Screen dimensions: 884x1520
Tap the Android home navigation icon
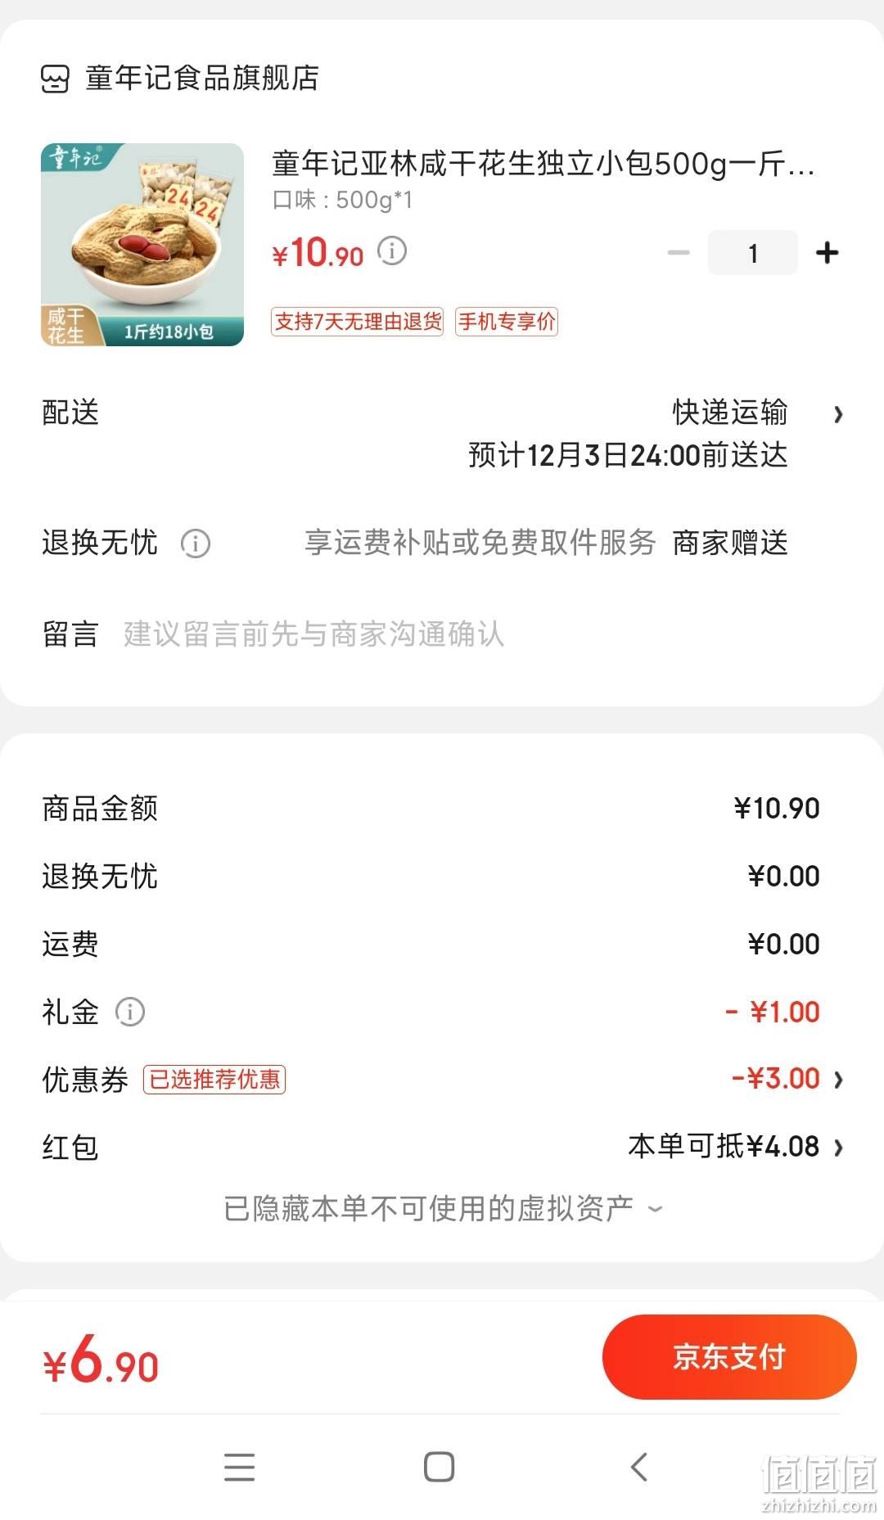[440, 1467]
